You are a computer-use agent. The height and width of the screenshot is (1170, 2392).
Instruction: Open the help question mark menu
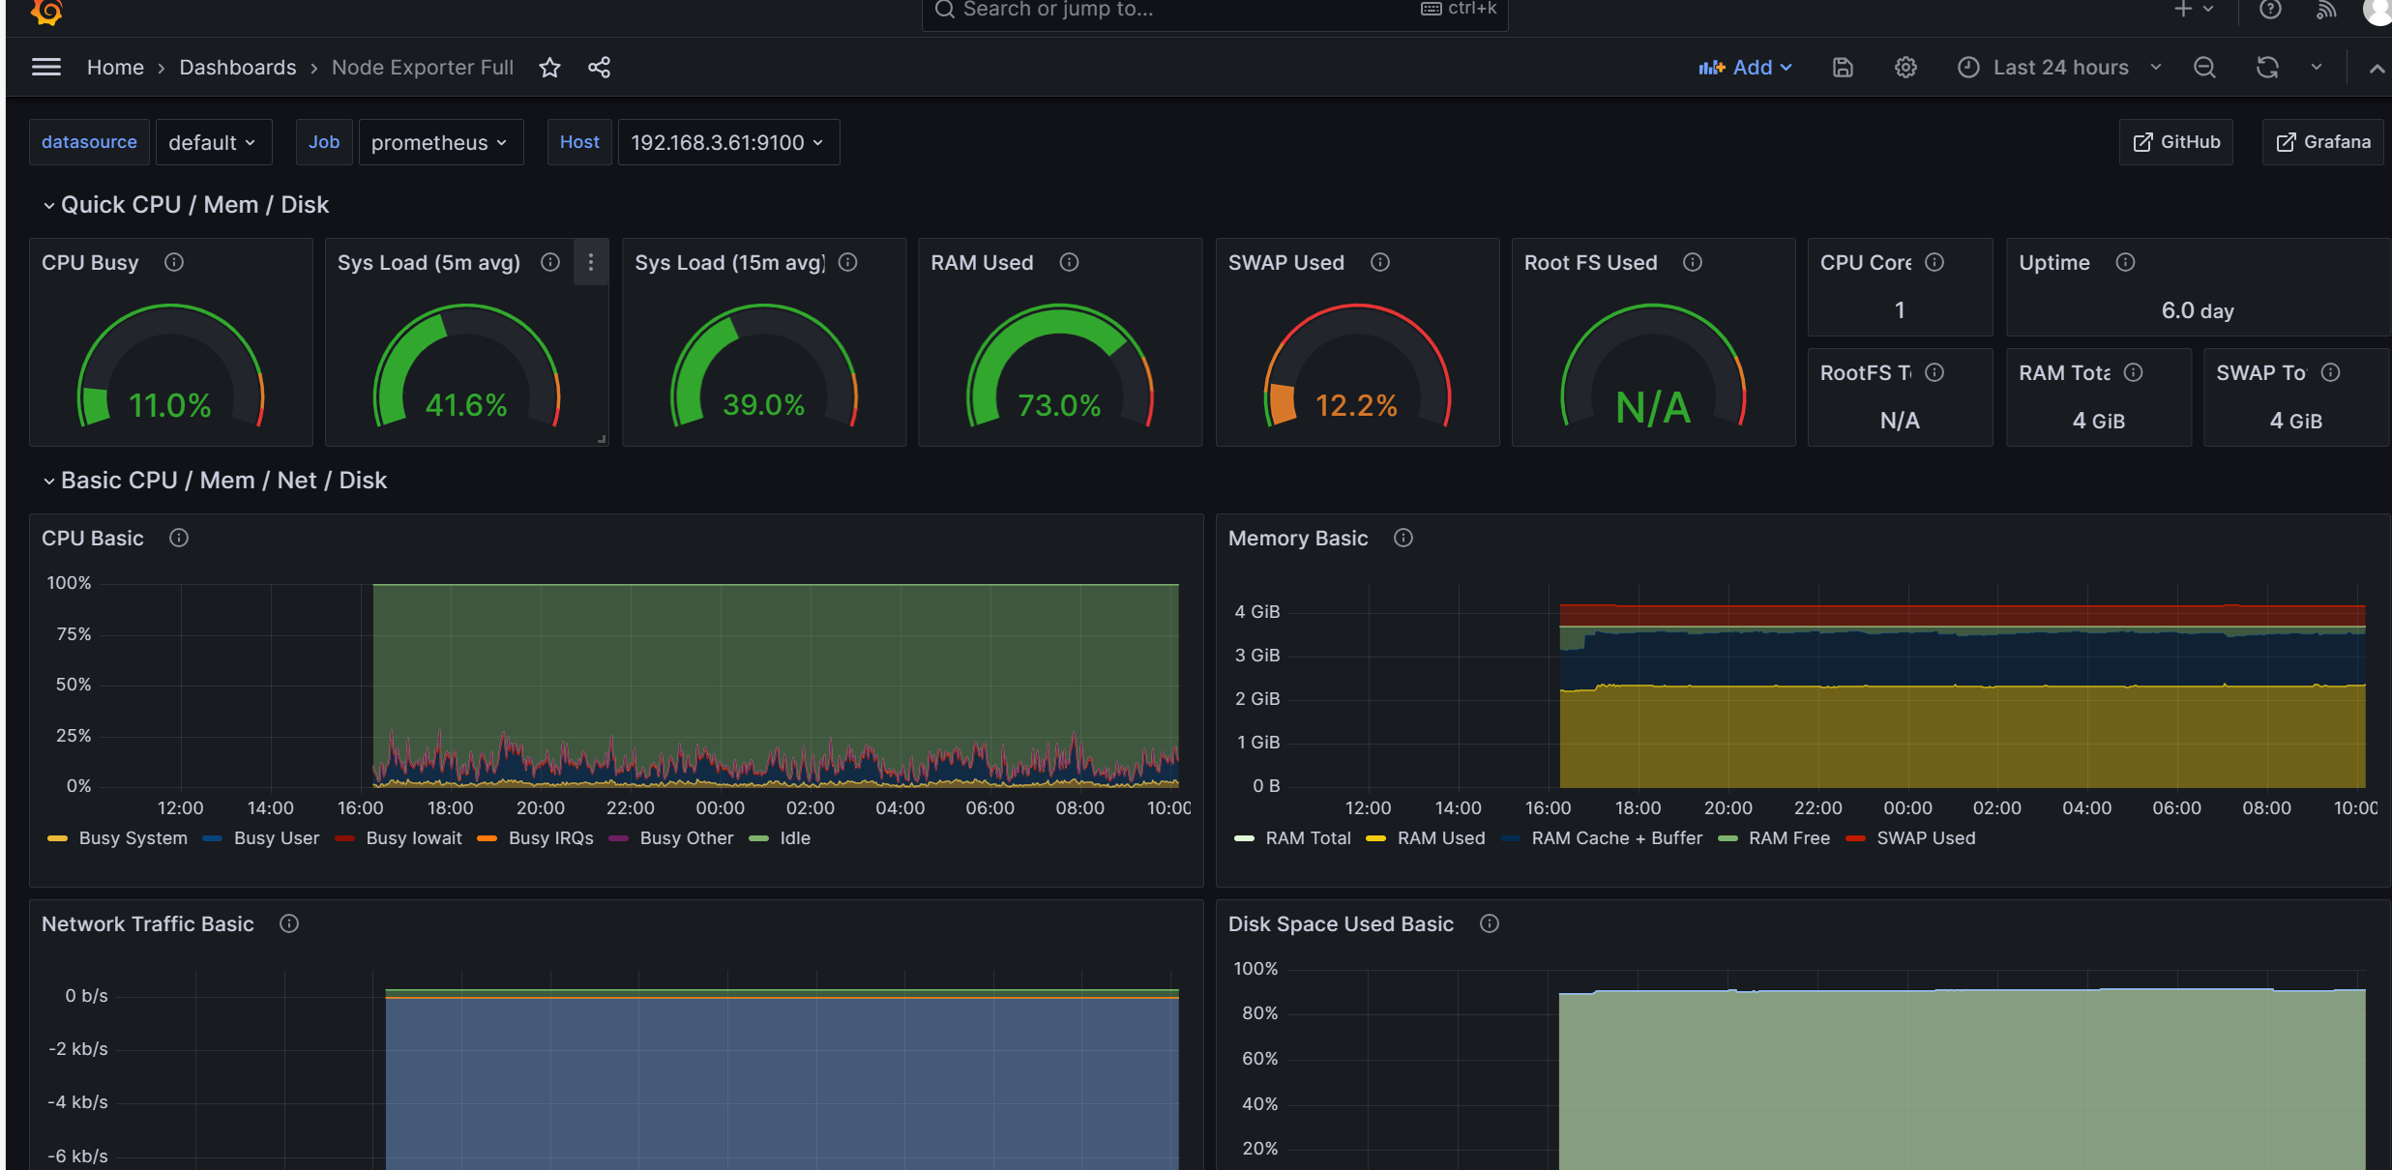click(2270, 10)
